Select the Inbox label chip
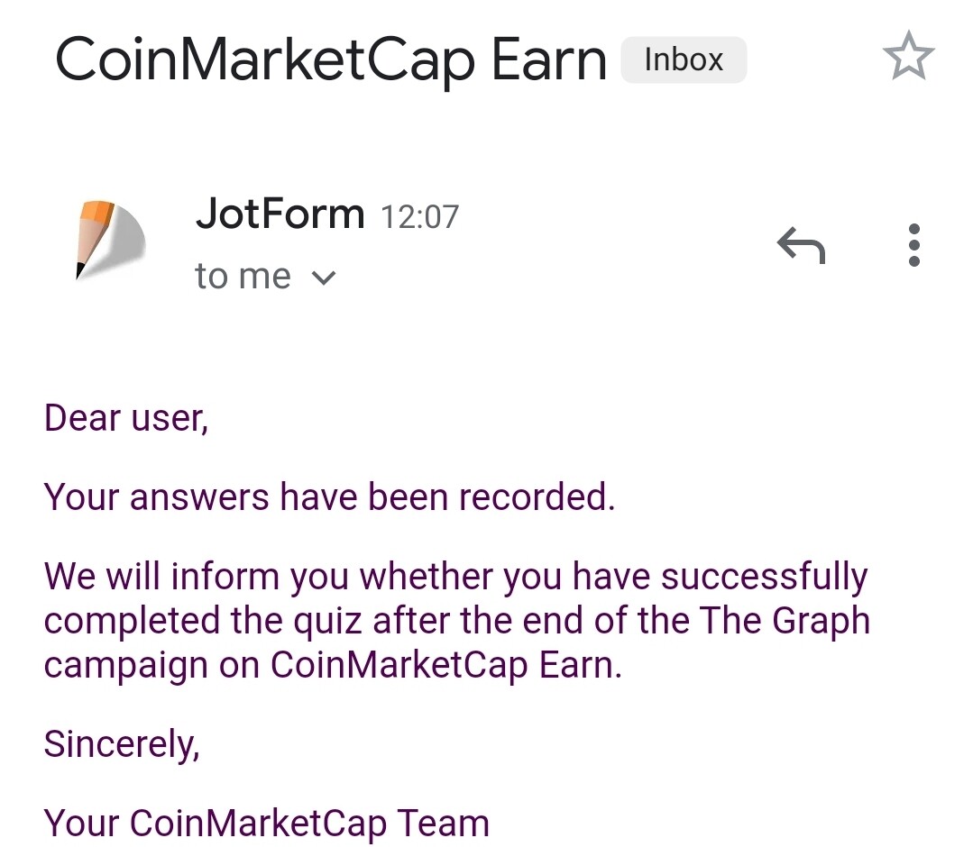Viewport: 973px width, 847px height. point(684,59)
